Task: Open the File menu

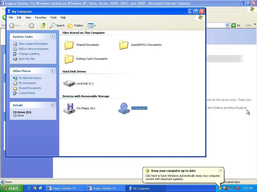Action: [x=11, y=17]
